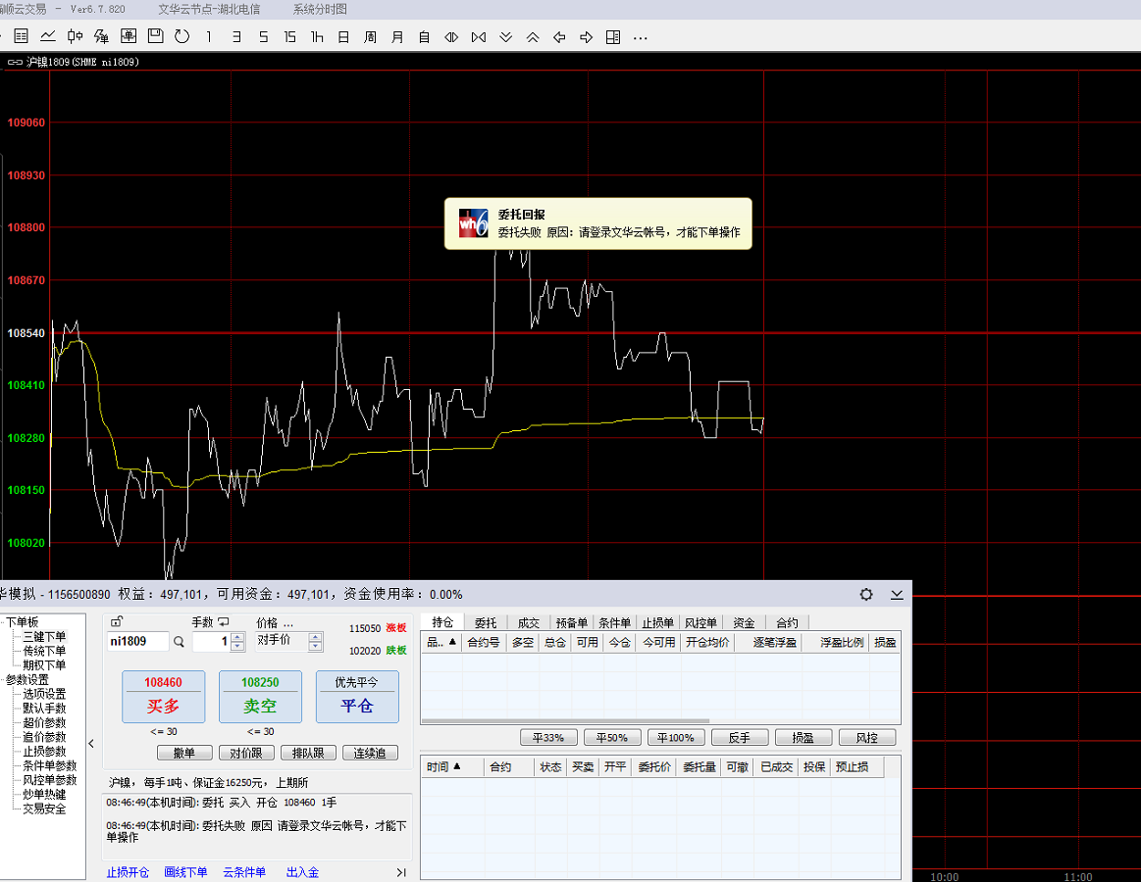This screenshot has height=882, width=1141.
Task: Open the candlestick chart toolbar icon
Action: pos(75,37)
